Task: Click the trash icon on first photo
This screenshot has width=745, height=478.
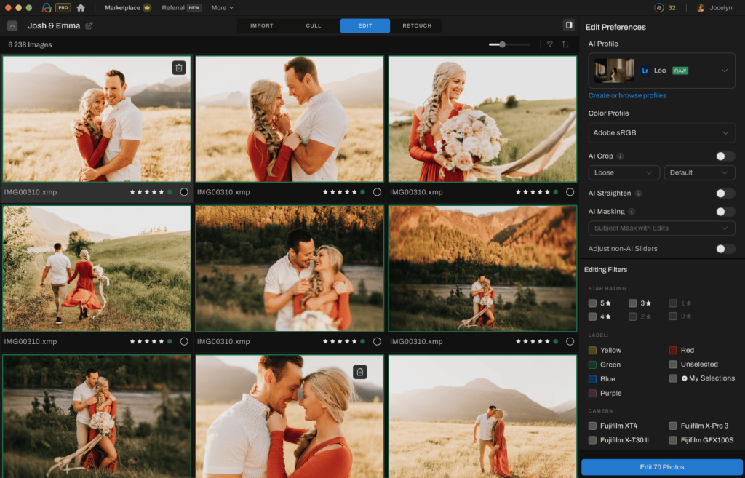Action: coord(179,68)
